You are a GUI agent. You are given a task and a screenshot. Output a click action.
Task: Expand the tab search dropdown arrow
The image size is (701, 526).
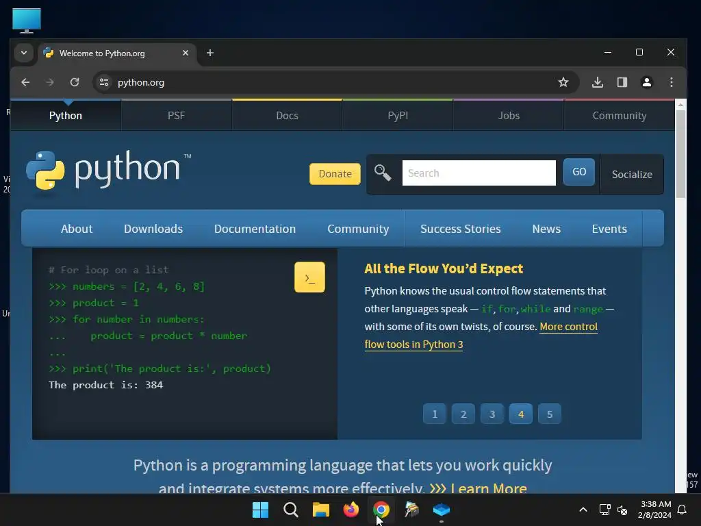pos(24,53)
